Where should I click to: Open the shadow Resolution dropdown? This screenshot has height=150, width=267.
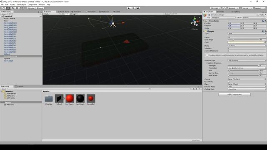(247, 68)
